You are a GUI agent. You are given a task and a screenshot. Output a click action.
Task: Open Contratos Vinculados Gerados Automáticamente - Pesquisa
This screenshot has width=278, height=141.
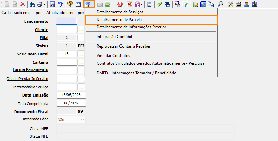tap(151, 63)
